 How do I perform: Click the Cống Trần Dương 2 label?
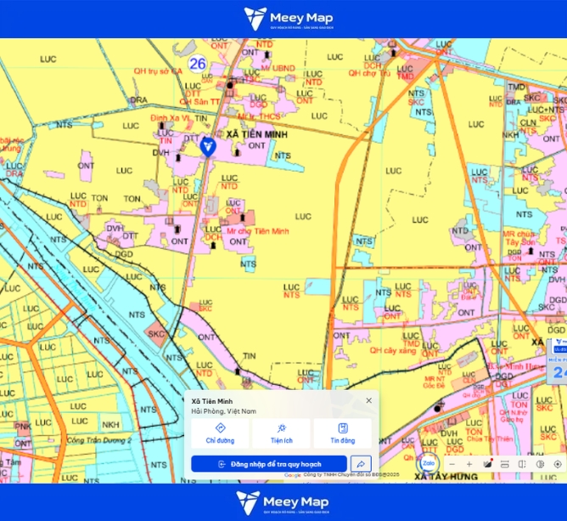point(99,440)
